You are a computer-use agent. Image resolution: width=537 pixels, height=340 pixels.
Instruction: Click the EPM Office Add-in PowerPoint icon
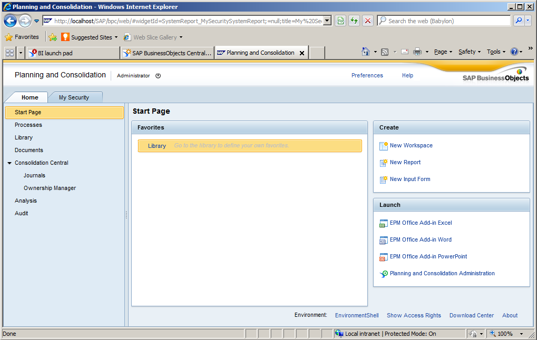pyautogui.click(x=384, y=257)
